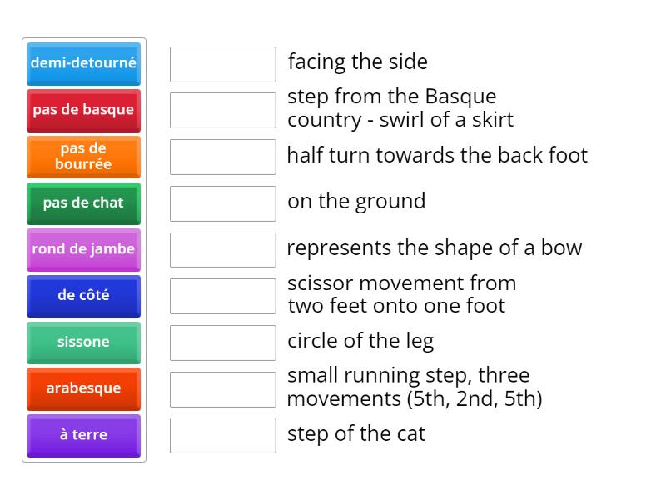Select the slot for scissor movement definition

pos(223,297)
